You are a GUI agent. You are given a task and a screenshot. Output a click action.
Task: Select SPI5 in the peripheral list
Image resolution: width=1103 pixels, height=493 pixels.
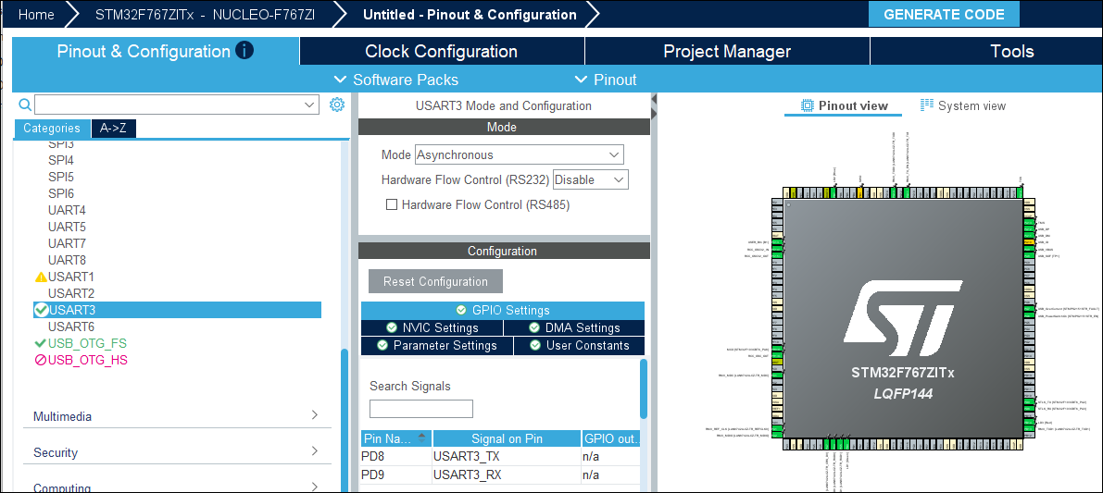pos(60,177)
